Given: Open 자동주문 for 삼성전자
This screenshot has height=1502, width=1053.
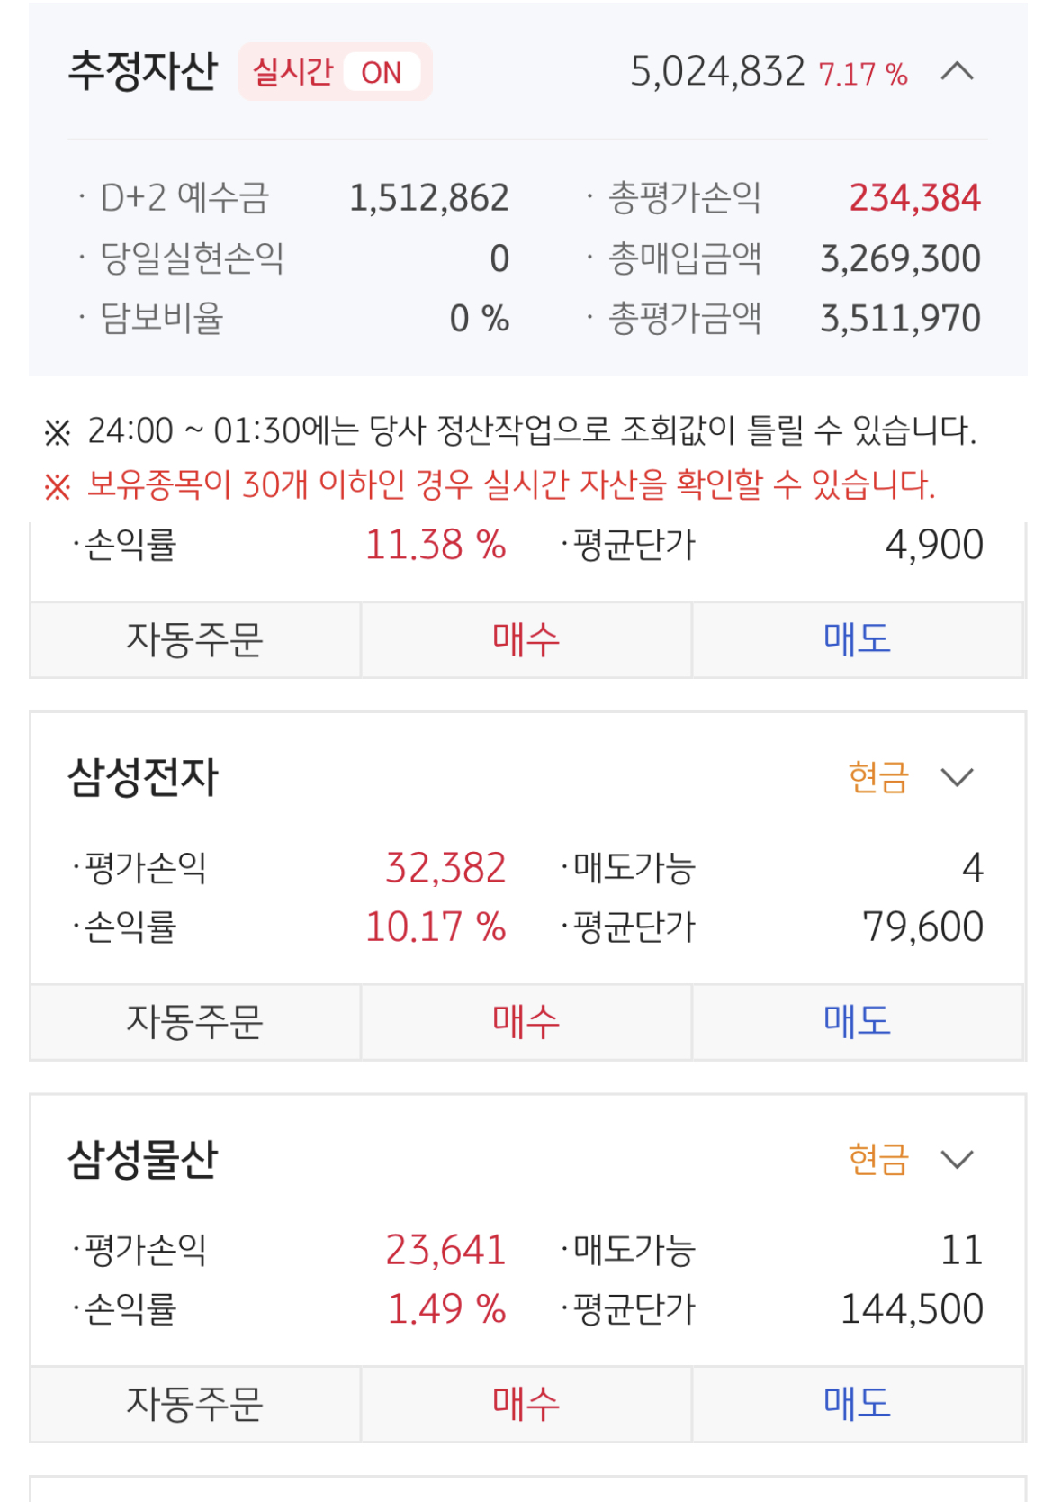Looking at the screenshot, I should click(195, 1022).
